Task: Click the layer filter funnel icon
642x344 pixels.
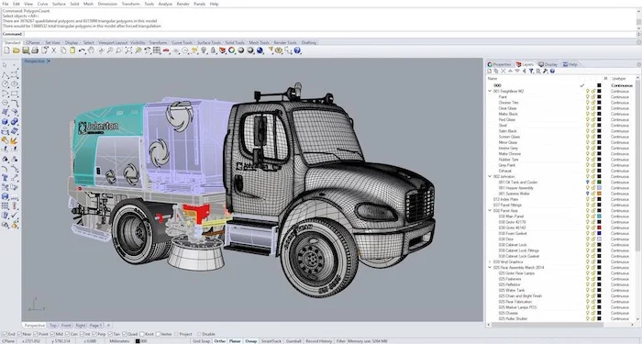Action: 531,71
